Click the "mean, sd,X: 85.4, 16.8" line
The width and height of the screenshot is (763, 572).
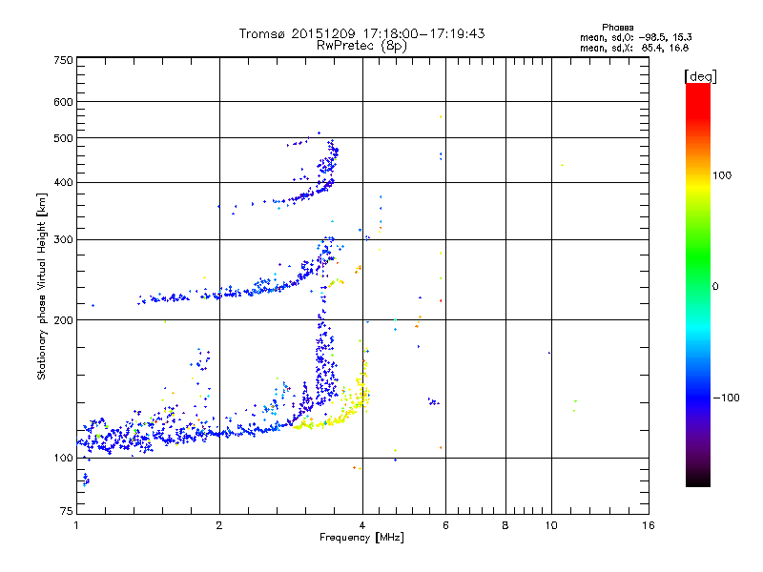point(634,48)
